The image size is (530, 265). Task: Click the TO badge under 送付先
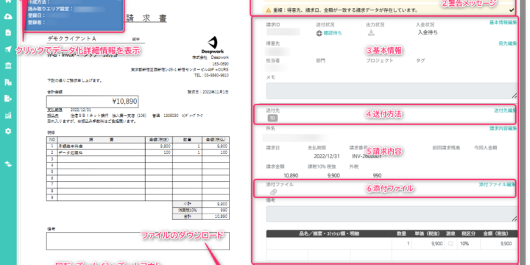click(273, 118)
